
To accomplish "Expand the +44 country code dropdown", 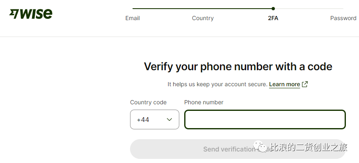I will 155,119.
